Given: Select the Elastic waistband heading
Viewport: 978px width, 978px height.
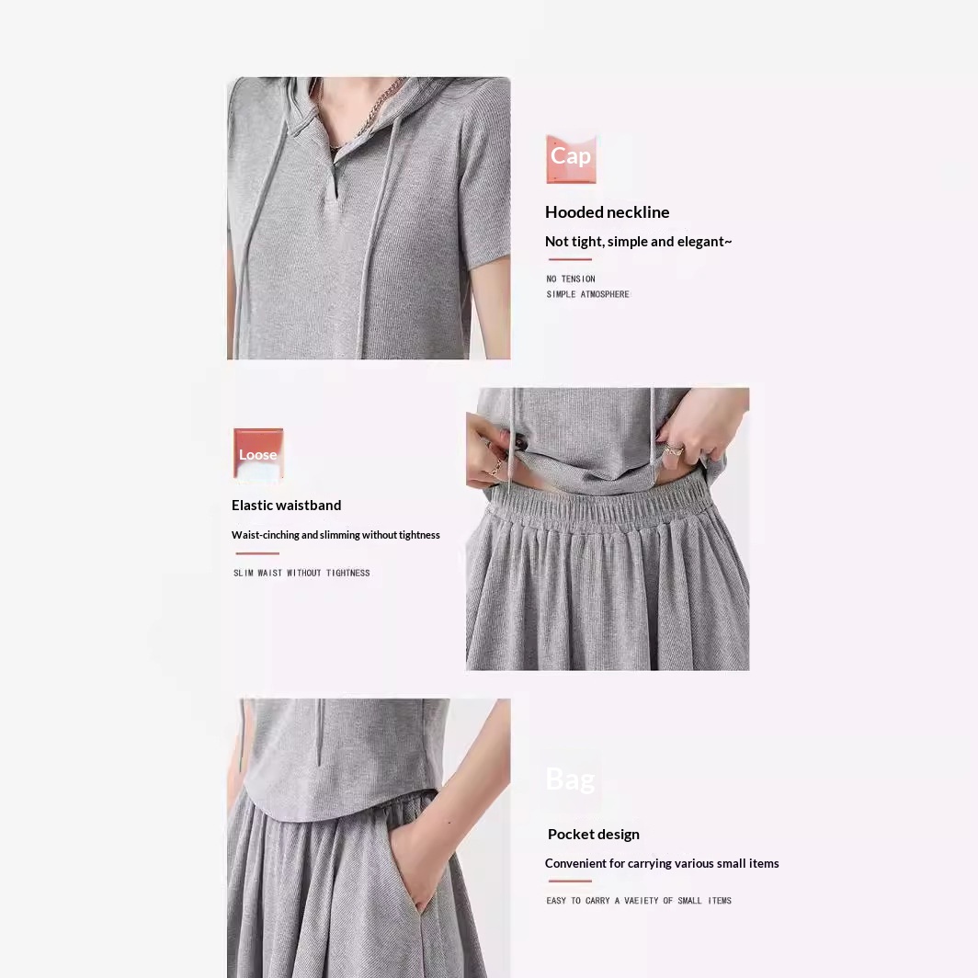Looking at the screenshot, I should point(286,506).
